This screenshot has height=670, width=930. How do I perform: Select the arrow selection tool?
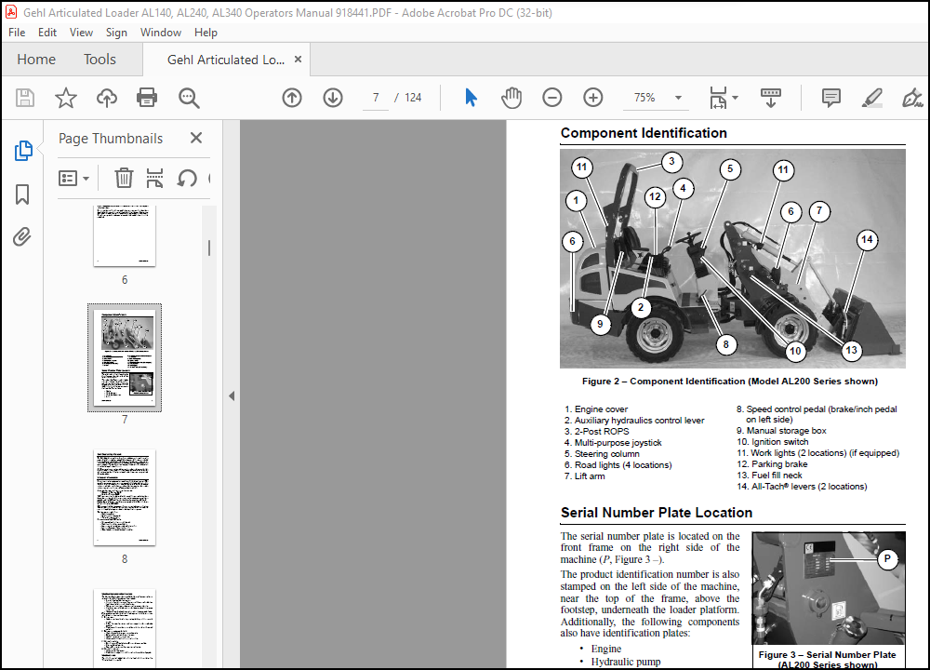click(x=471, y=98)
